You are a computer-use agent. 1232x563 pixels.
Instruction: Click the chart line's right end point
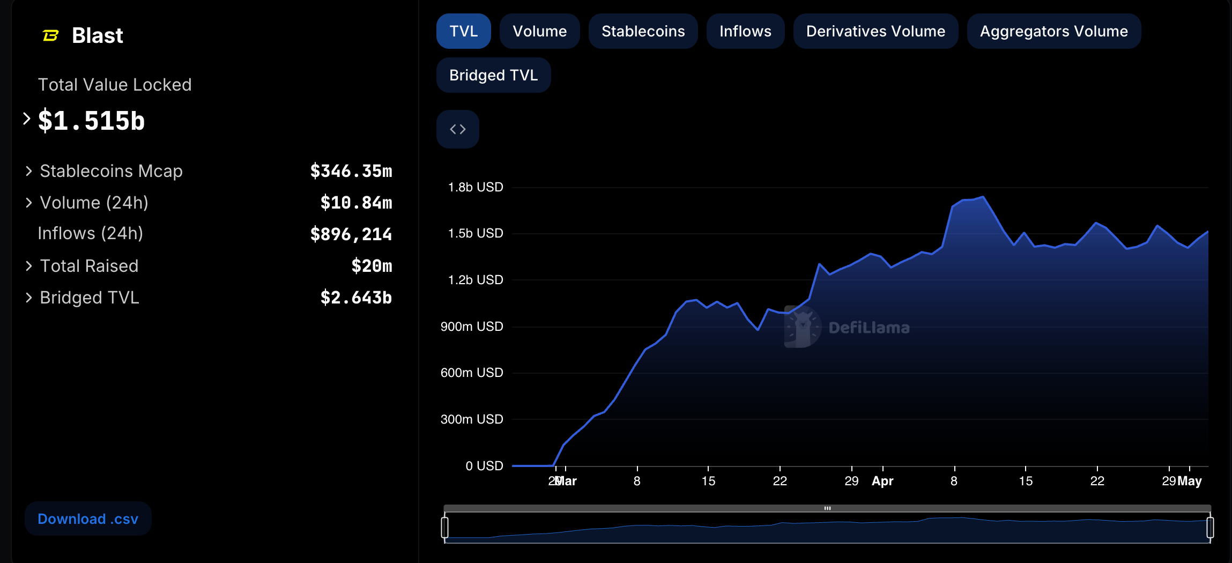(x=1207, y=232)
